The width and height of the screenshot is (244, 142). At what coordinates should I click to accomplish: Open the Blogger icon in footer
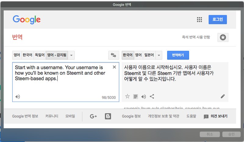coord(108,116)
